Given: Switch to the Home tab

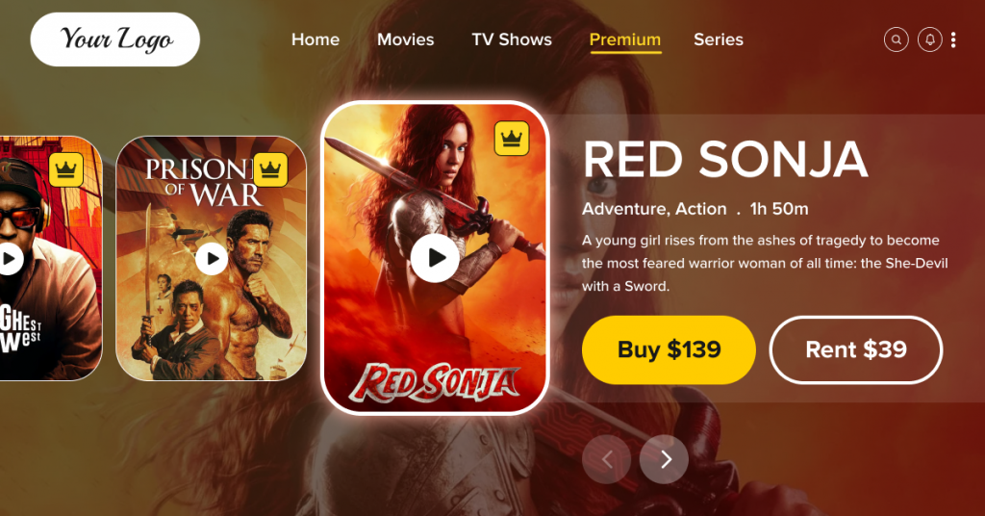Looking at the screenshot, I should pos(316,39).
